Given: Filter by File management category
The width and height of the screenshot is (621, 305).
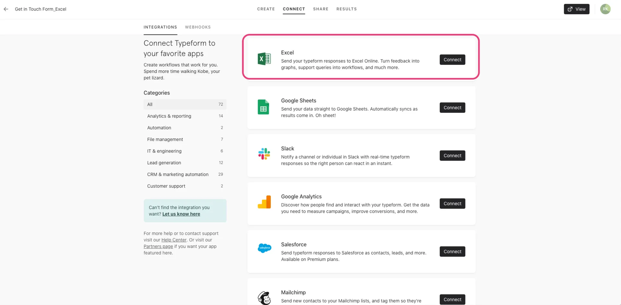Looking at the screenshot, I should click(185, 139).
